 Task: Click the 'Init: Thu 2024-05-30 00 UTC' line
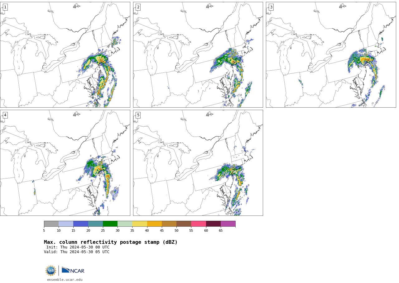(78, 248)
